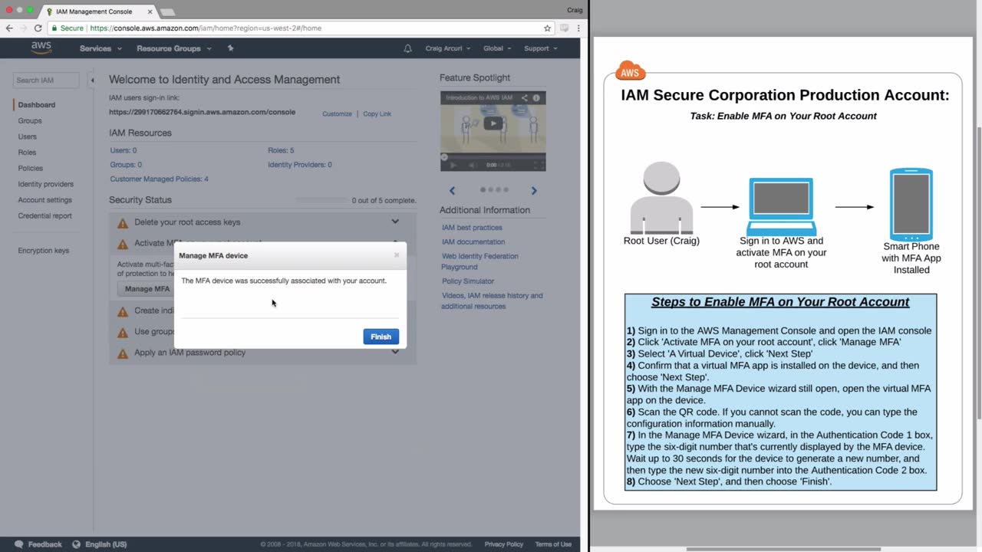Close the Manage MFA device dialog
The height and width of the screenshot is (552, 982).
pyautogui.click(x=397, y=255)
